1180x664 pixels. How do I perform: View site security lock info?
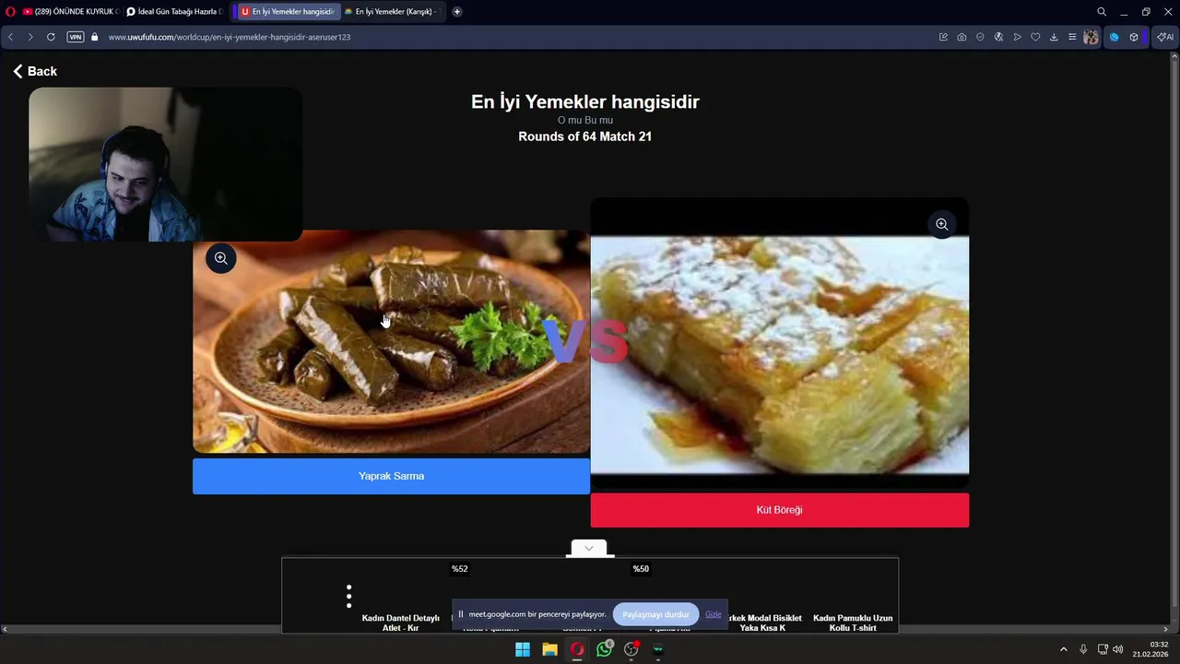[x=94, y=37]
